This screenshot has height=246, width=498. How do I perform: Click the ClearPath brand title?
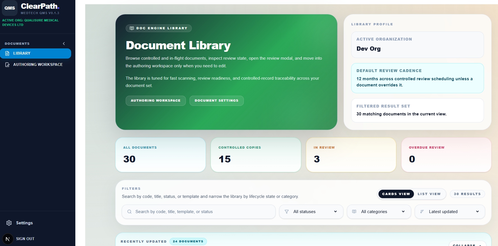pyautogui.click(x=40, y=6)
